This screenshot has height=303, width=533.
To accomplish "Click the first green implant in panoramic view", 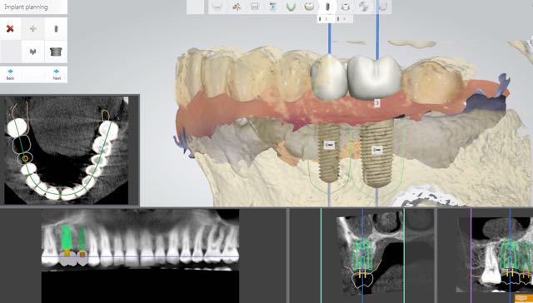I will (67, 238).
